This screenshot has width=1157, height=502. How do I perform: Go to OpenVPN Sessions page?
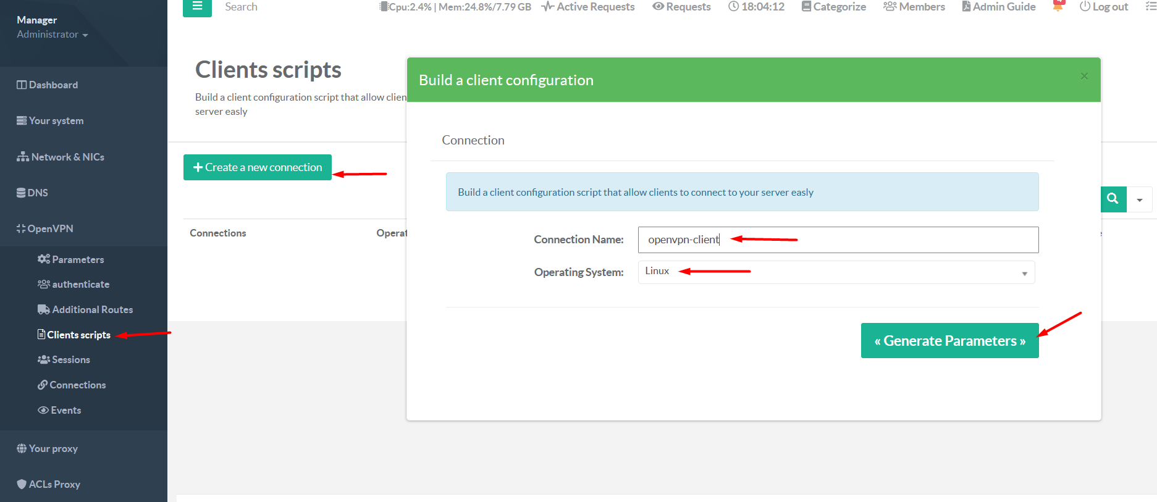click(64, 359)
